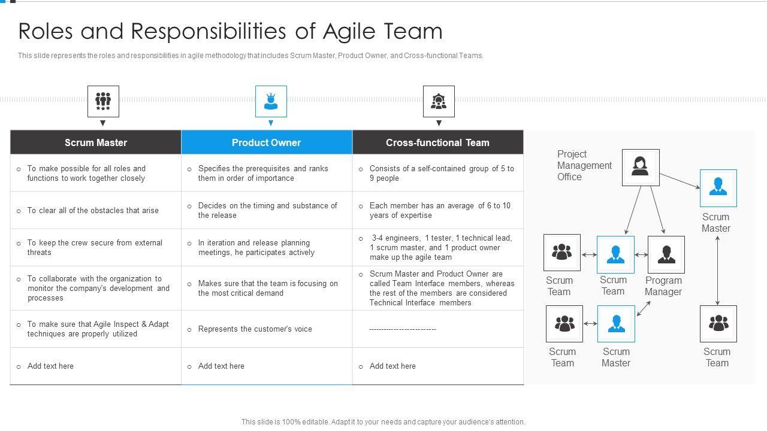This screenshot has height=431, width=767.
Task: Click the slide title 'Roles and Responsibilities of Agile Team'
Action: (231, 31)
